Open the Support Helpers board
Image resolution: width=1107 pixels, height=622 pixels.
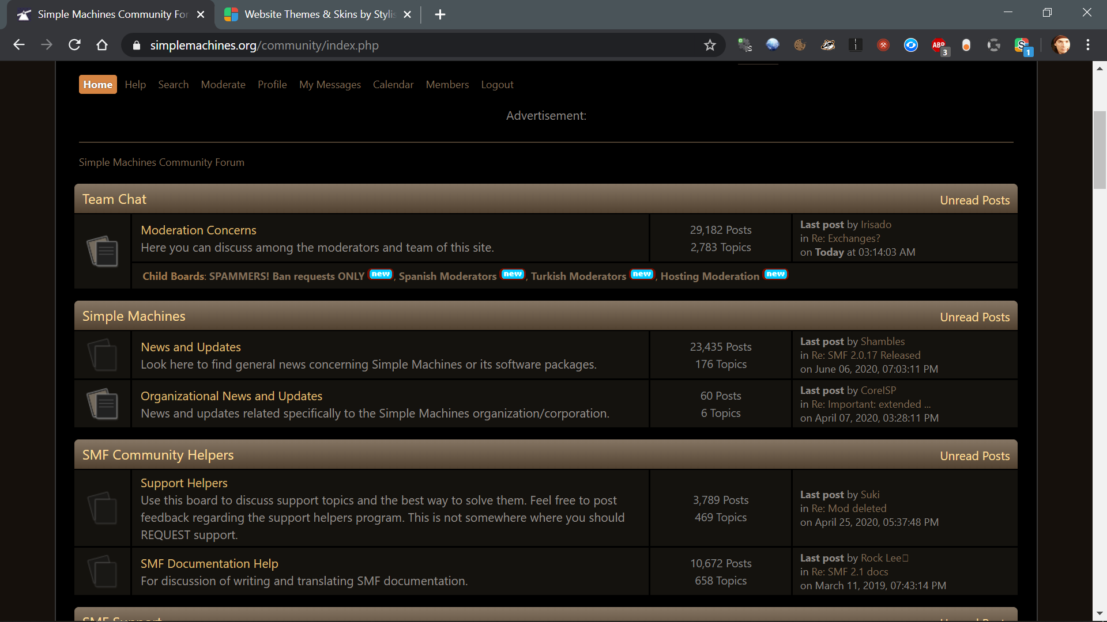(x=184, y=483)
